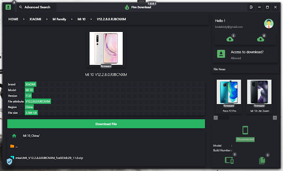Click the devices icon at bottom
283x171 pixels.
(229, 160)
